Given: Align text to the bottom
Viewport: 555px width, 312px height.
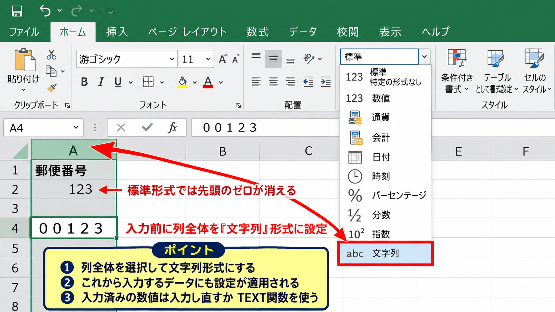Looking at the screenshot, I should pos(290,61).
